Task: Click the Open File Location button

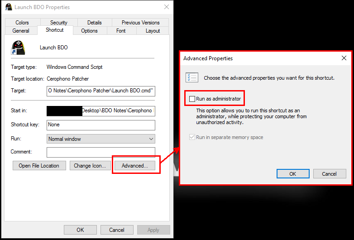Action: point(39,166)
